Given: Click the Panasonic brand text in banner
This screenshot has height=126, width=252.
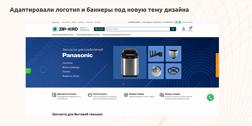Looking at the screenshot, I should tap(78, 55).
